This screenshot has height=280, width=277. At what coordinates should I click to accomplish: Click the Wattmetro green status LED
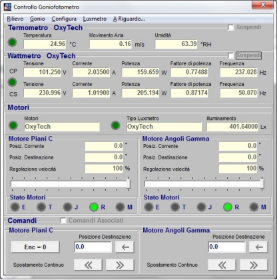[12, 82]
